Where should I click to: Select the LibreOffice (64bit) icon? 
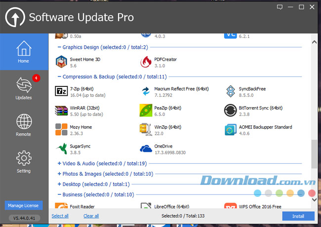[x=146, y=205]
